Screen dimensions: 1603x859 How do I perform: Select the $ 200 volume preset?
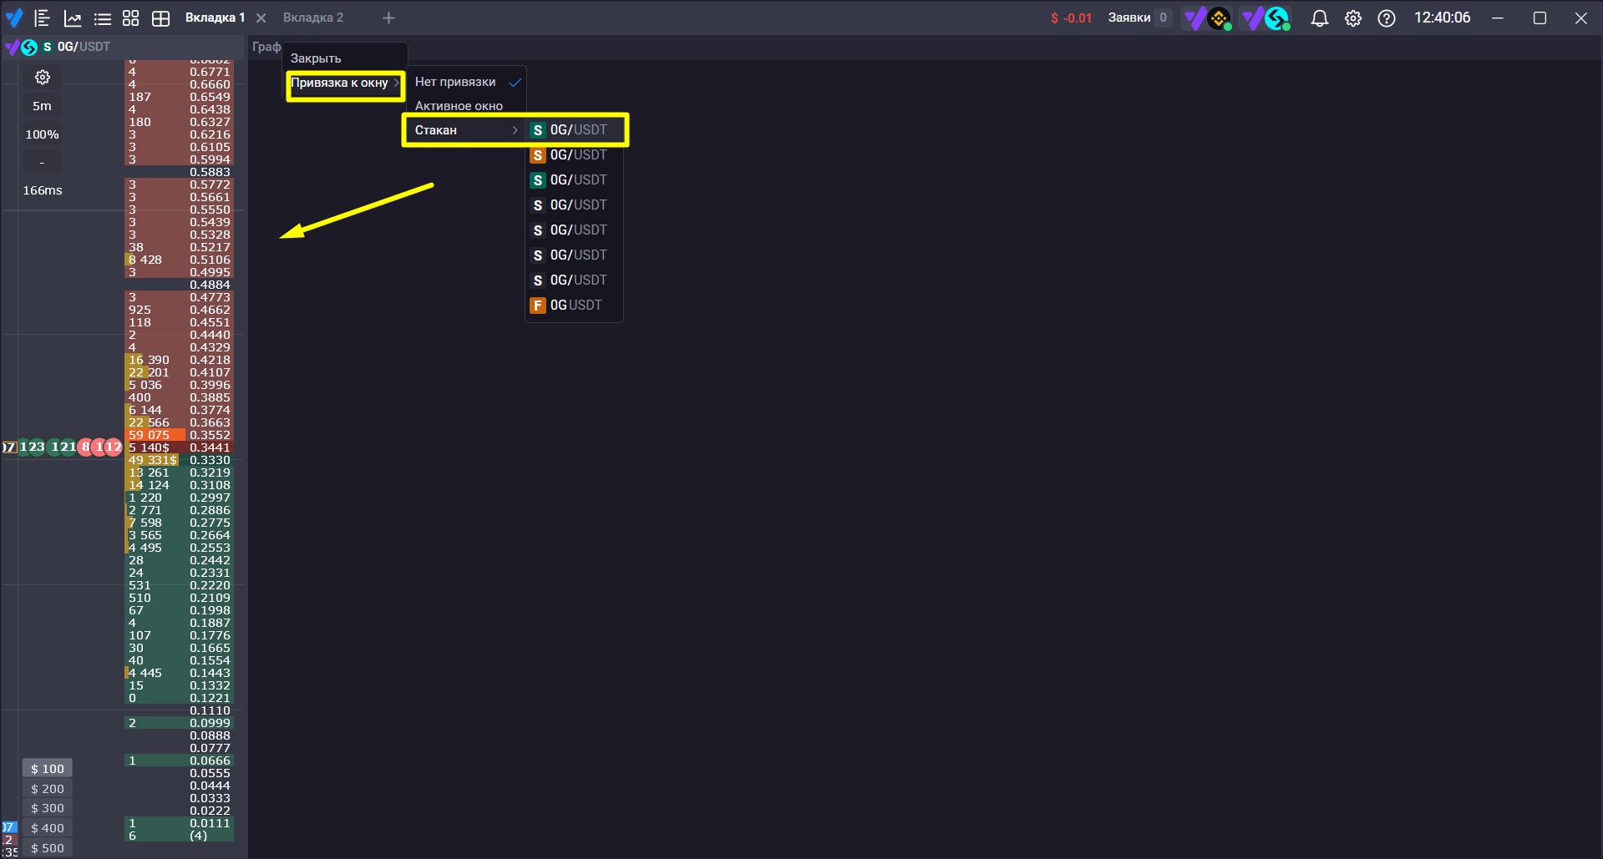coord(48,789)
